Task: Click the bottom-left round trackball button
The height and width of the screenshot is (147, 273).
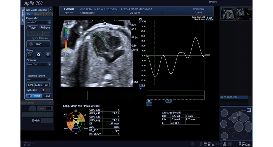Action: click(224, 136)
